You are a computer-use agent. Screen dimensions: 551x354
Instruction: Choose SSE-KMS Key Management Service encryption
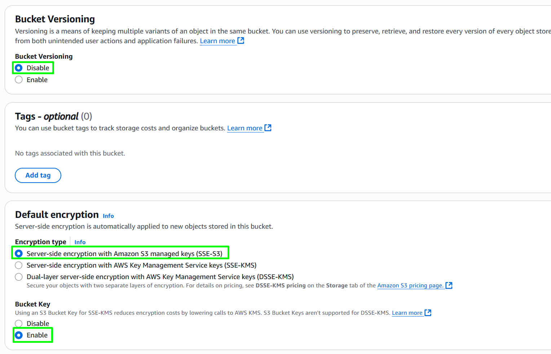(x=19, y=265)
